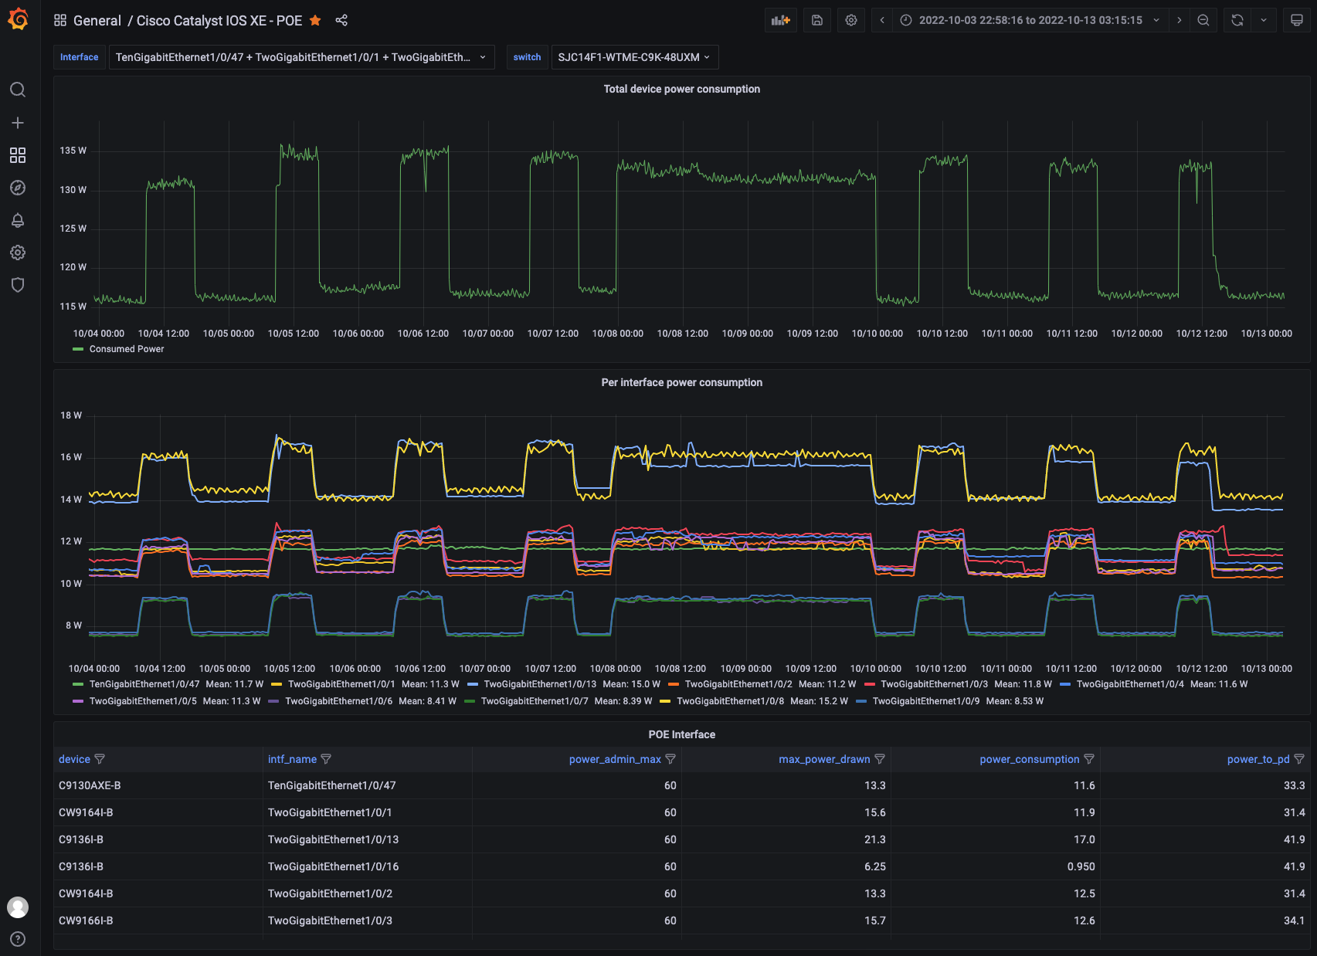
Task: Star the dashboard as favorite
Action: point(315,21)
